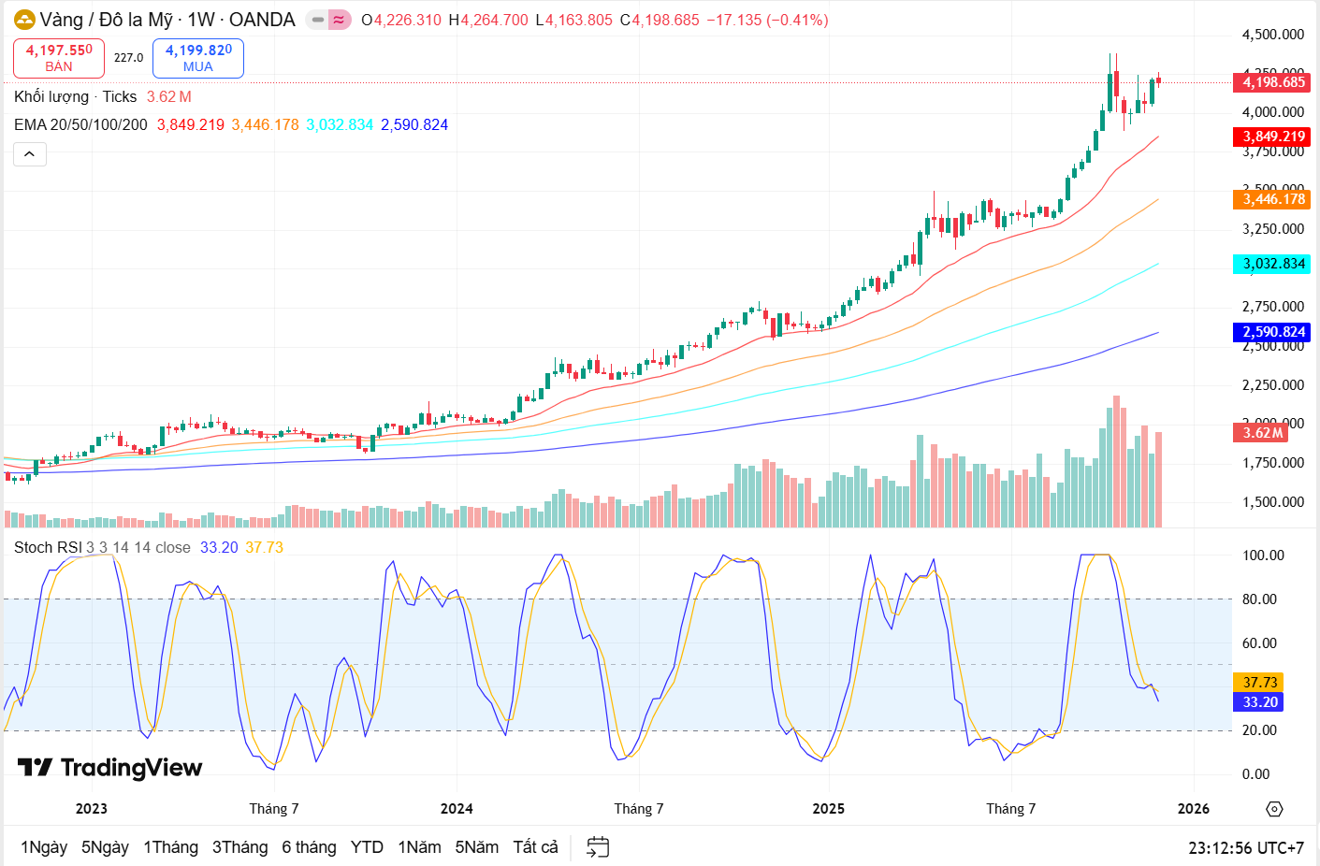Click the pink data-status wave icon
1320x866 pixels.
(340, 20)
